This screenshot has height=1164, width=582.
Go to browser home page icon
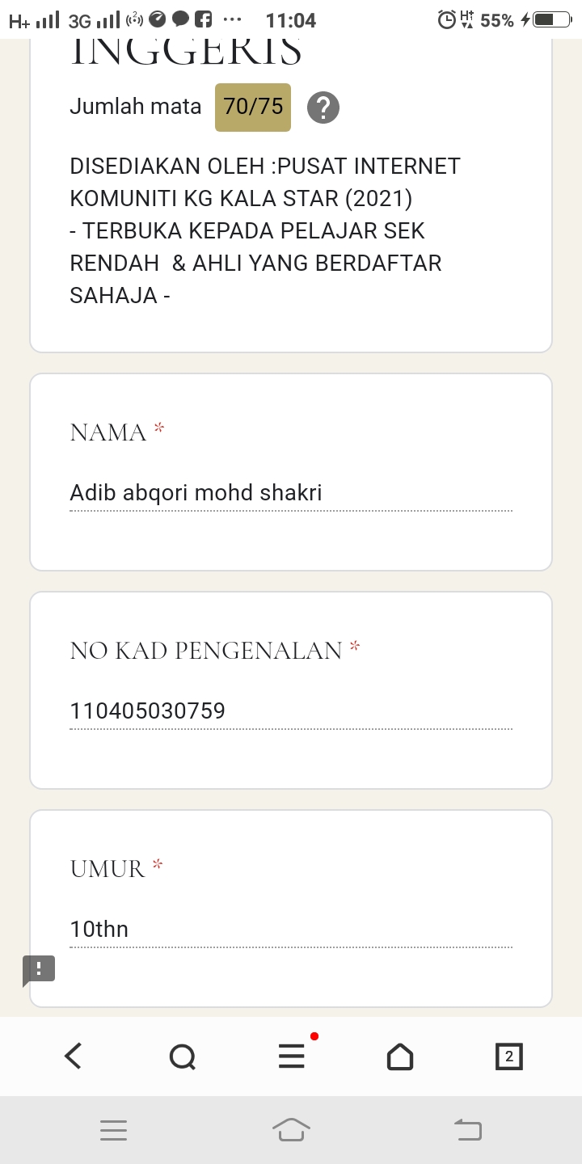click(400, 1056)
